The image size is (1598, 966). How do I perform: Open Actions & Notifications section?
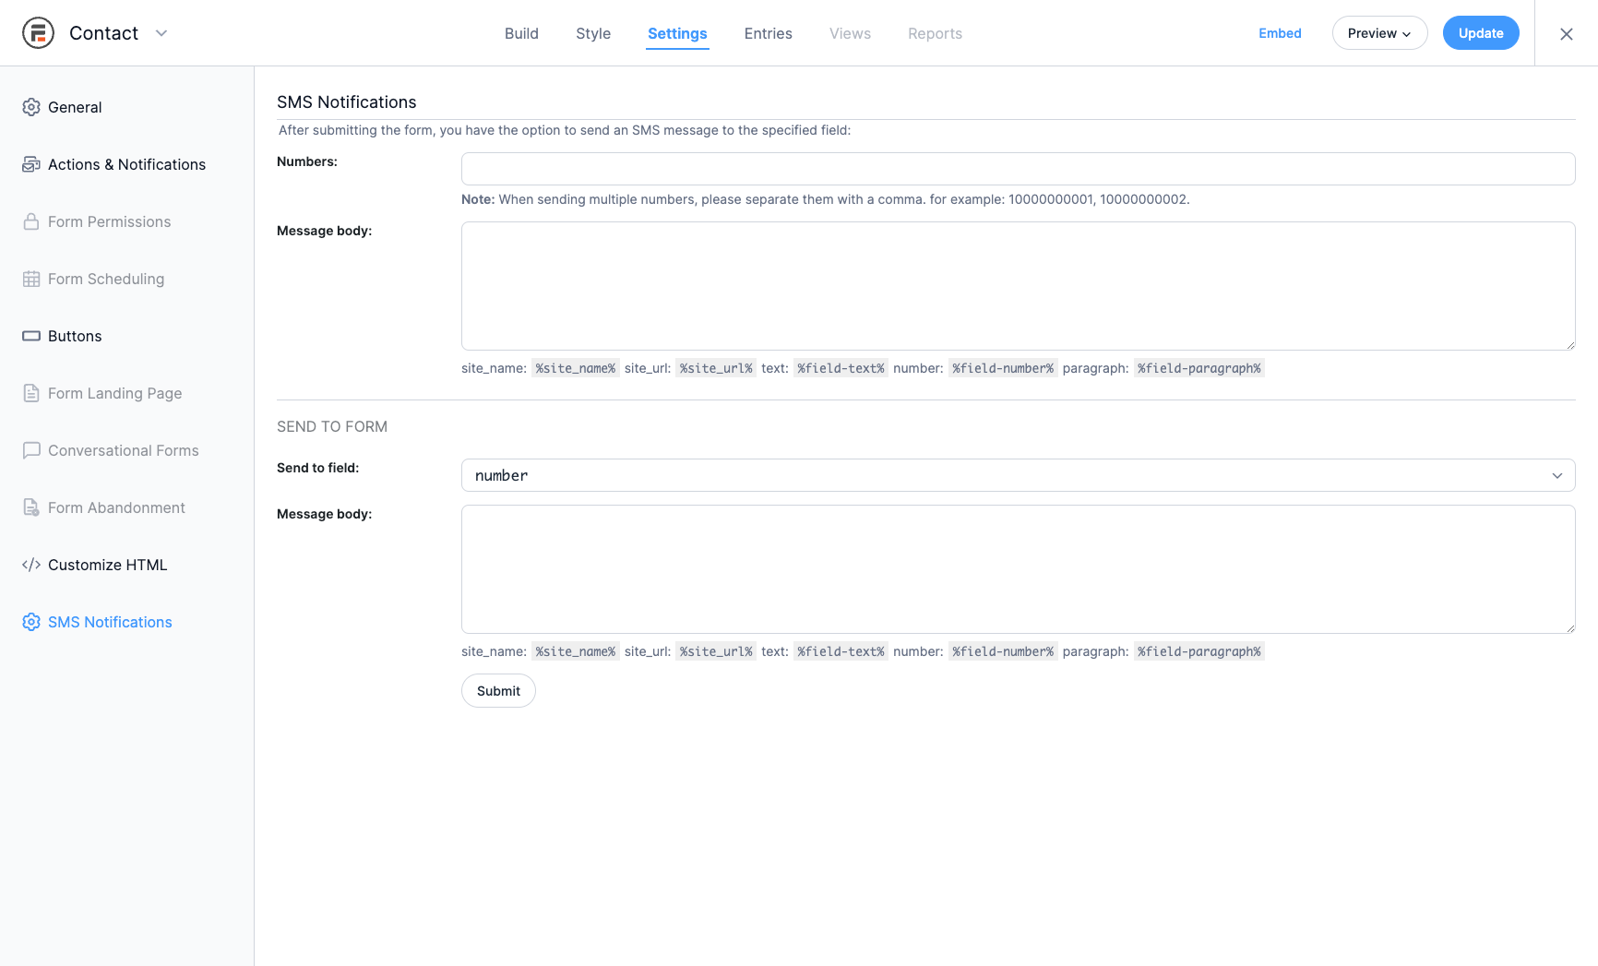126,164
